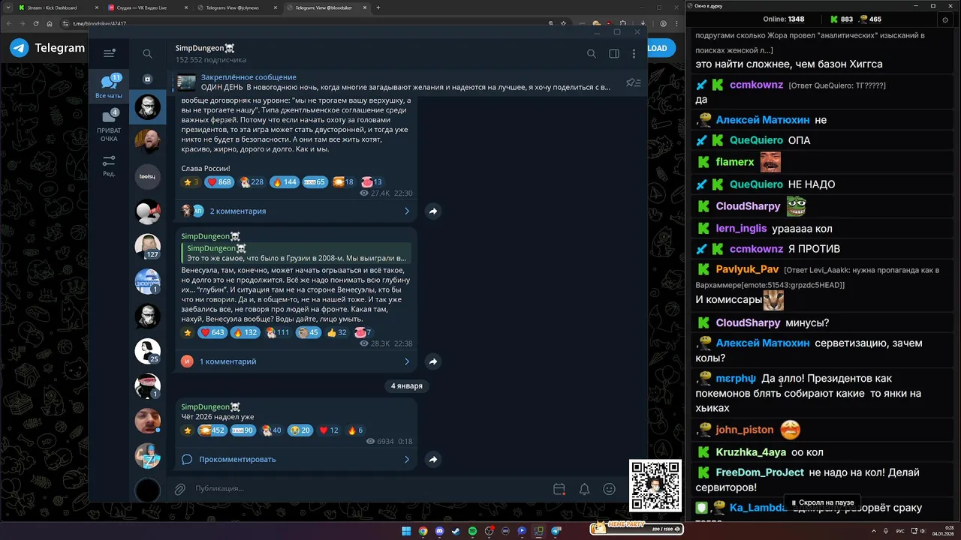Select 'Все чаты' folder
This screenshot has height=540, width=961.
[109, 87]
